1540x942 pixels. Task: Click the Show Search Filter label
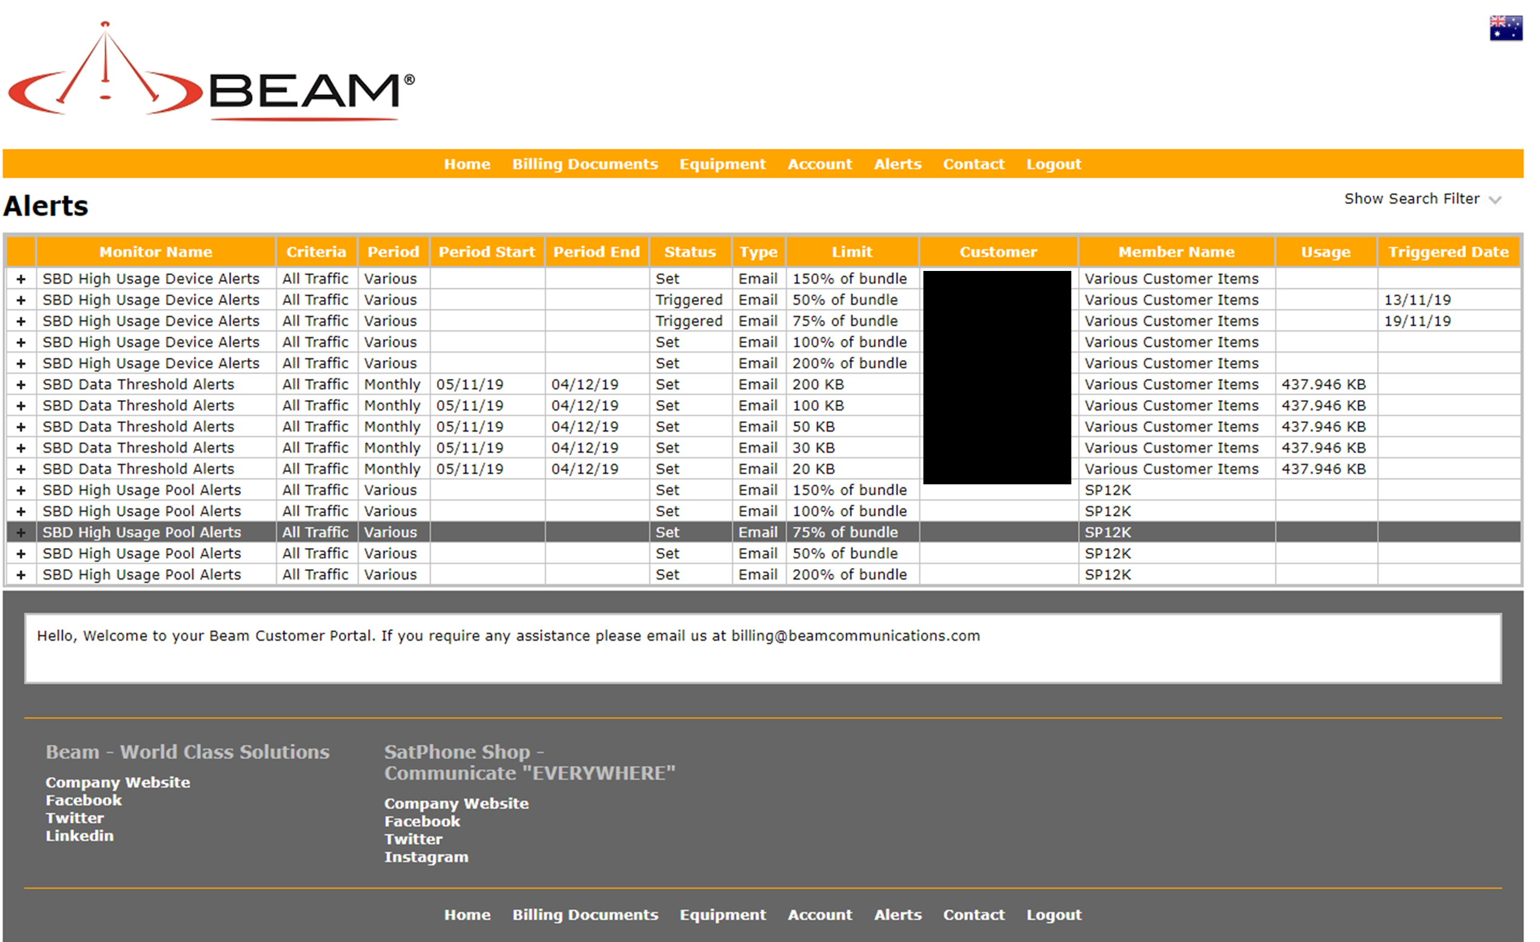(x=1412, y=199)
